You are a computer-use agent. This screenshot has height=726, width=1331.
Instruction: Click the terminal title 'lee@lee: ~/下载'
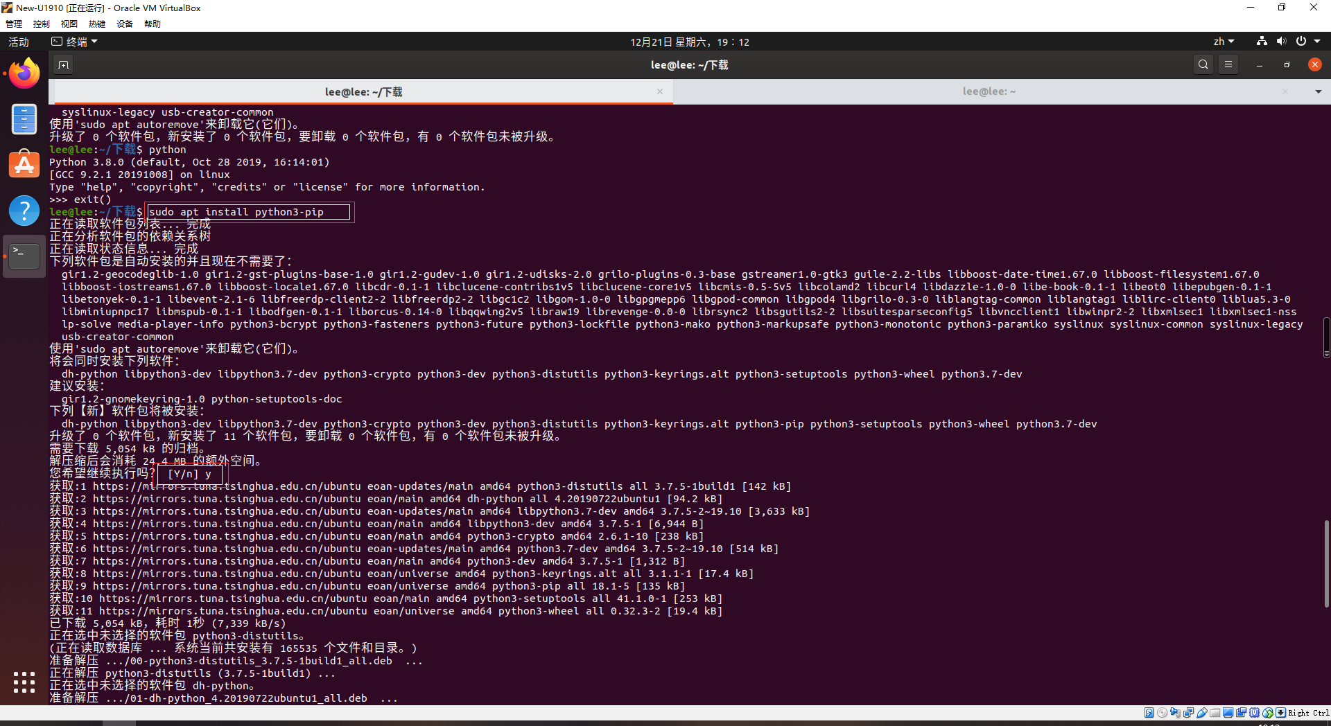point(689,64)
